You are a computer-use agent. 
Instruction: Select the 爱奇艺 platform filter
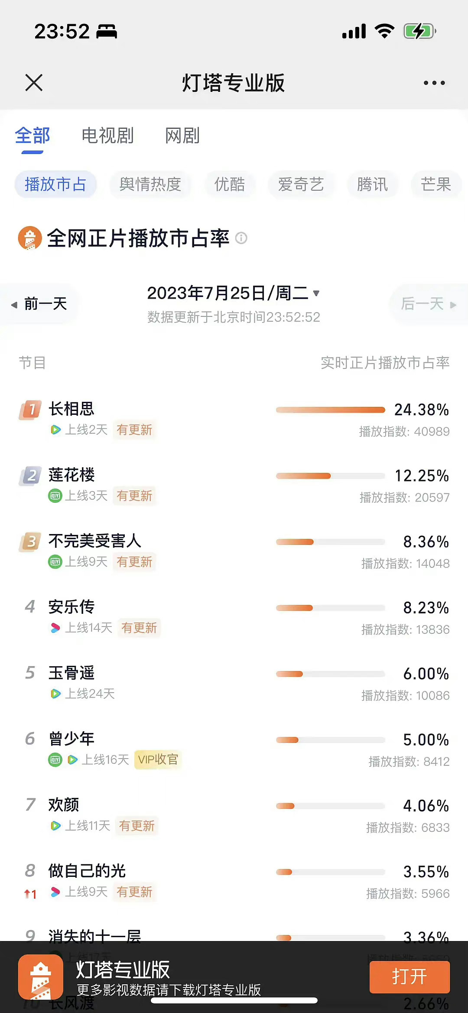click(x=301, y=184)
